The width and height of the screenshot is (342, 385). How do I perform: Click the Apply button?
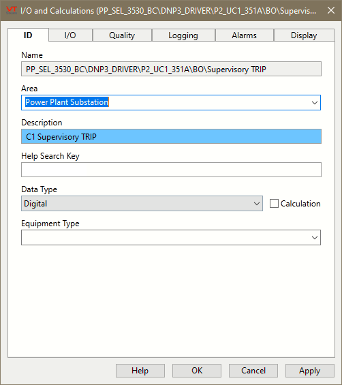[x=310, y=371]
